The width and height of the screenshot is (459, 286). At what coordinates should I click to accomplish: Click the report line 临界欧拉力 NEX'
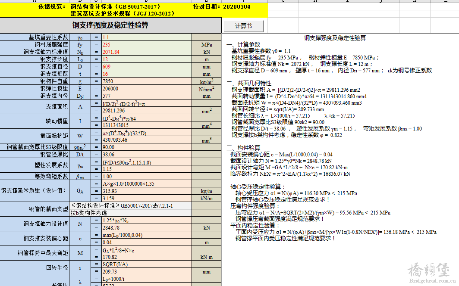tap(290, 174)
